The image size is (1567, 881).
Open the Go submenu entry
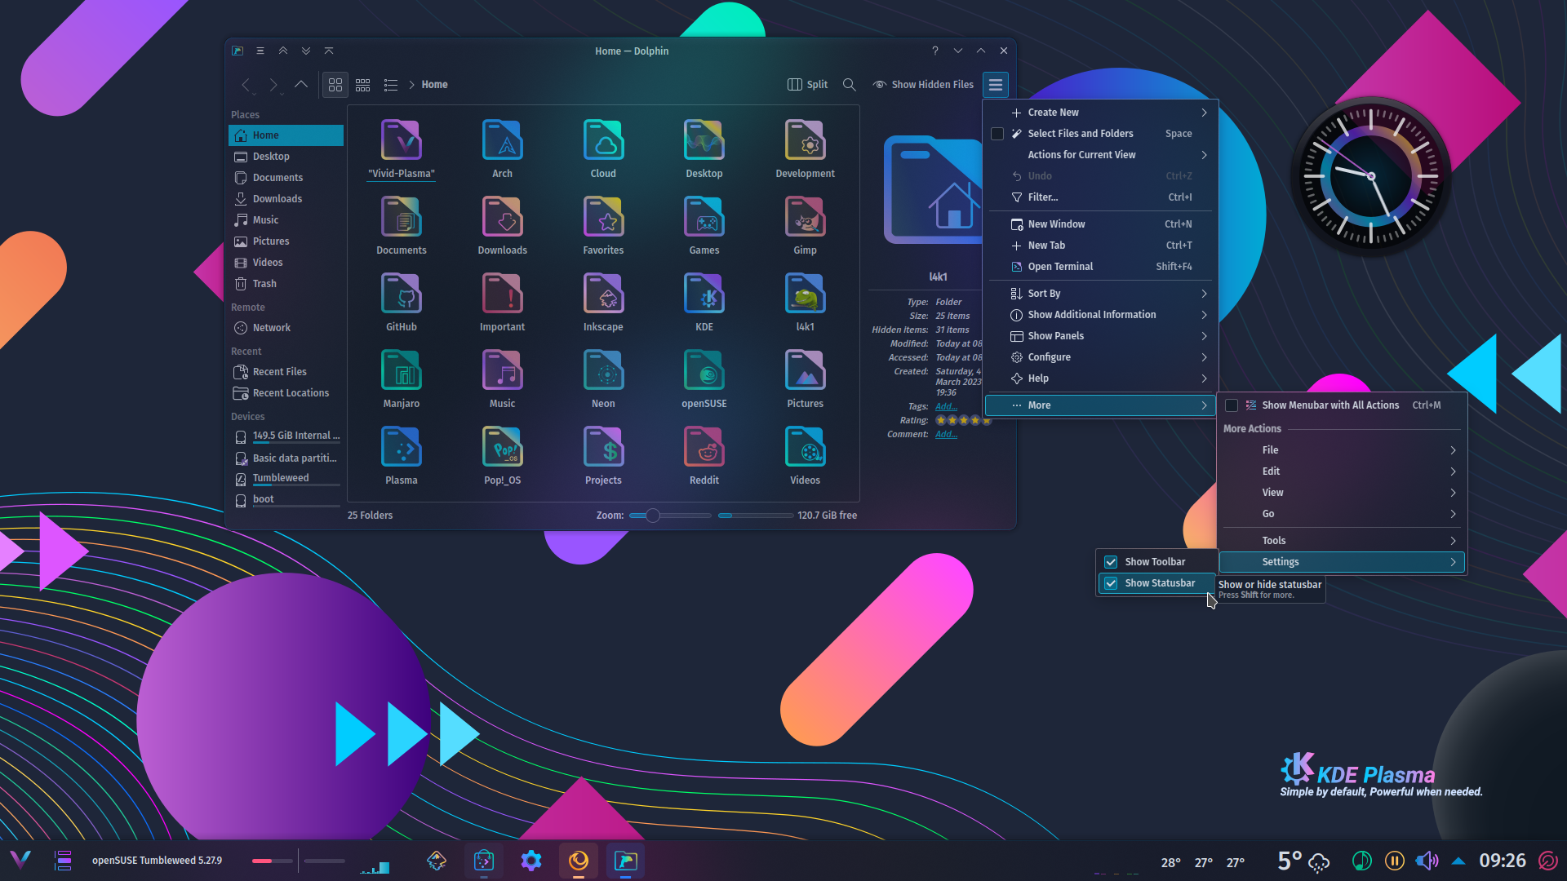coord(1342,514)
